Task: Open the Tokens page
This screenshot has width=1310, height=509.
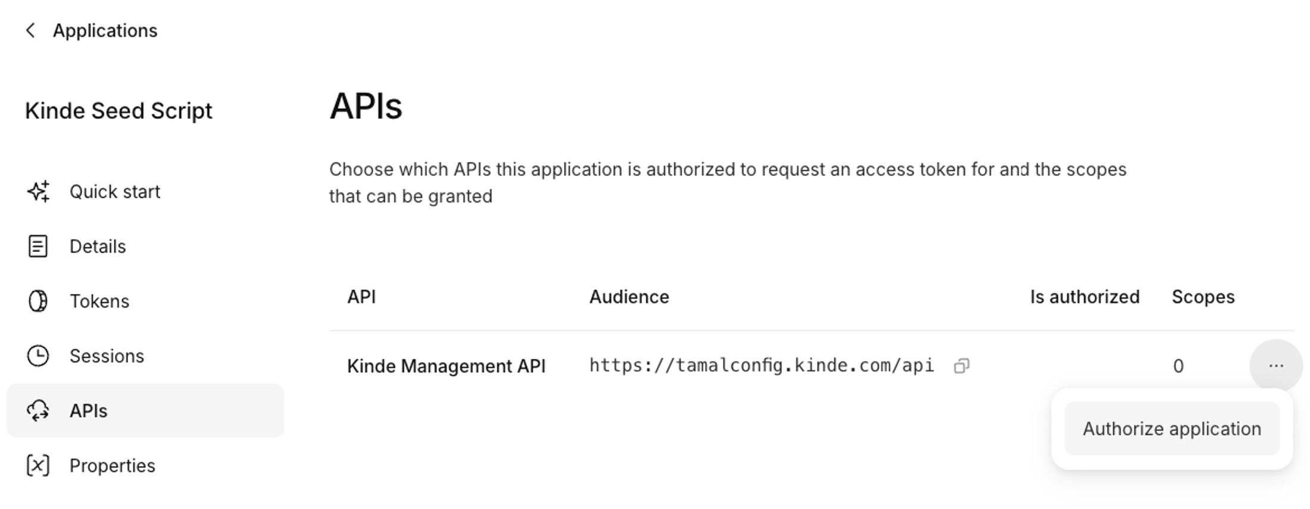Action: tap(100, 301)
